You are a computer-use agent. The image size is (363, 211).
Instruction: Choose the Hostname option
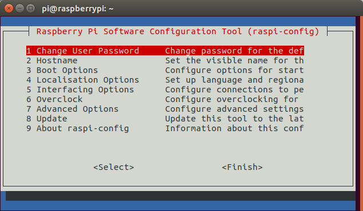165,60
